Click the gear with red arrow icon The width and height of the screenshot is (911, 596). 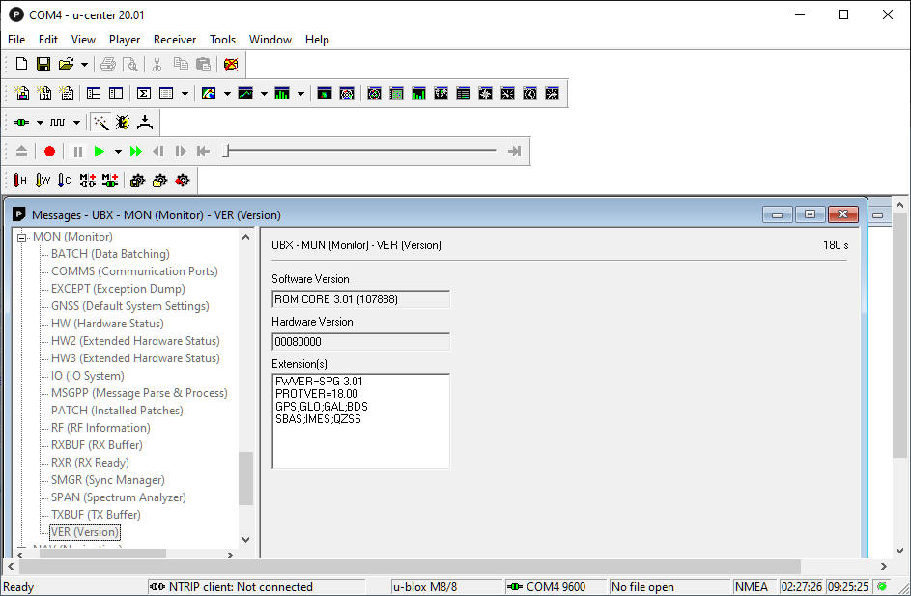pos(182,180)
